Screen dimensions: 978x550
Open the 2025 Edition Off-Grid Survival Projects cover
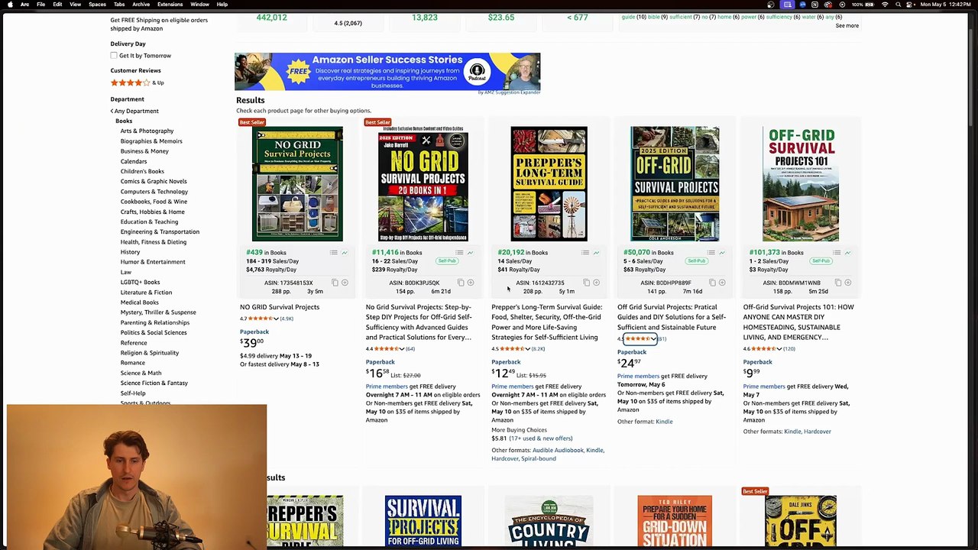point(675,184)
